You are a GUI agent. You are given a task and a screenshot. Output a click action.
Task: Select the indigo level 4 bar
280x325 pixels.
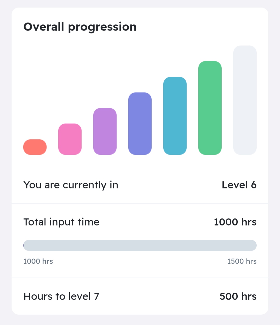click(140, 124)
